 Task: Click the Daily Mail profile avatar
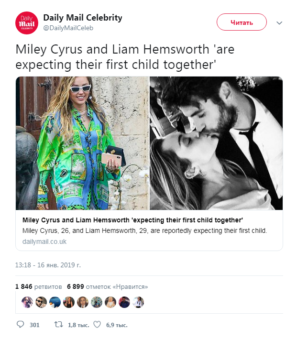(x=27, y=22)
